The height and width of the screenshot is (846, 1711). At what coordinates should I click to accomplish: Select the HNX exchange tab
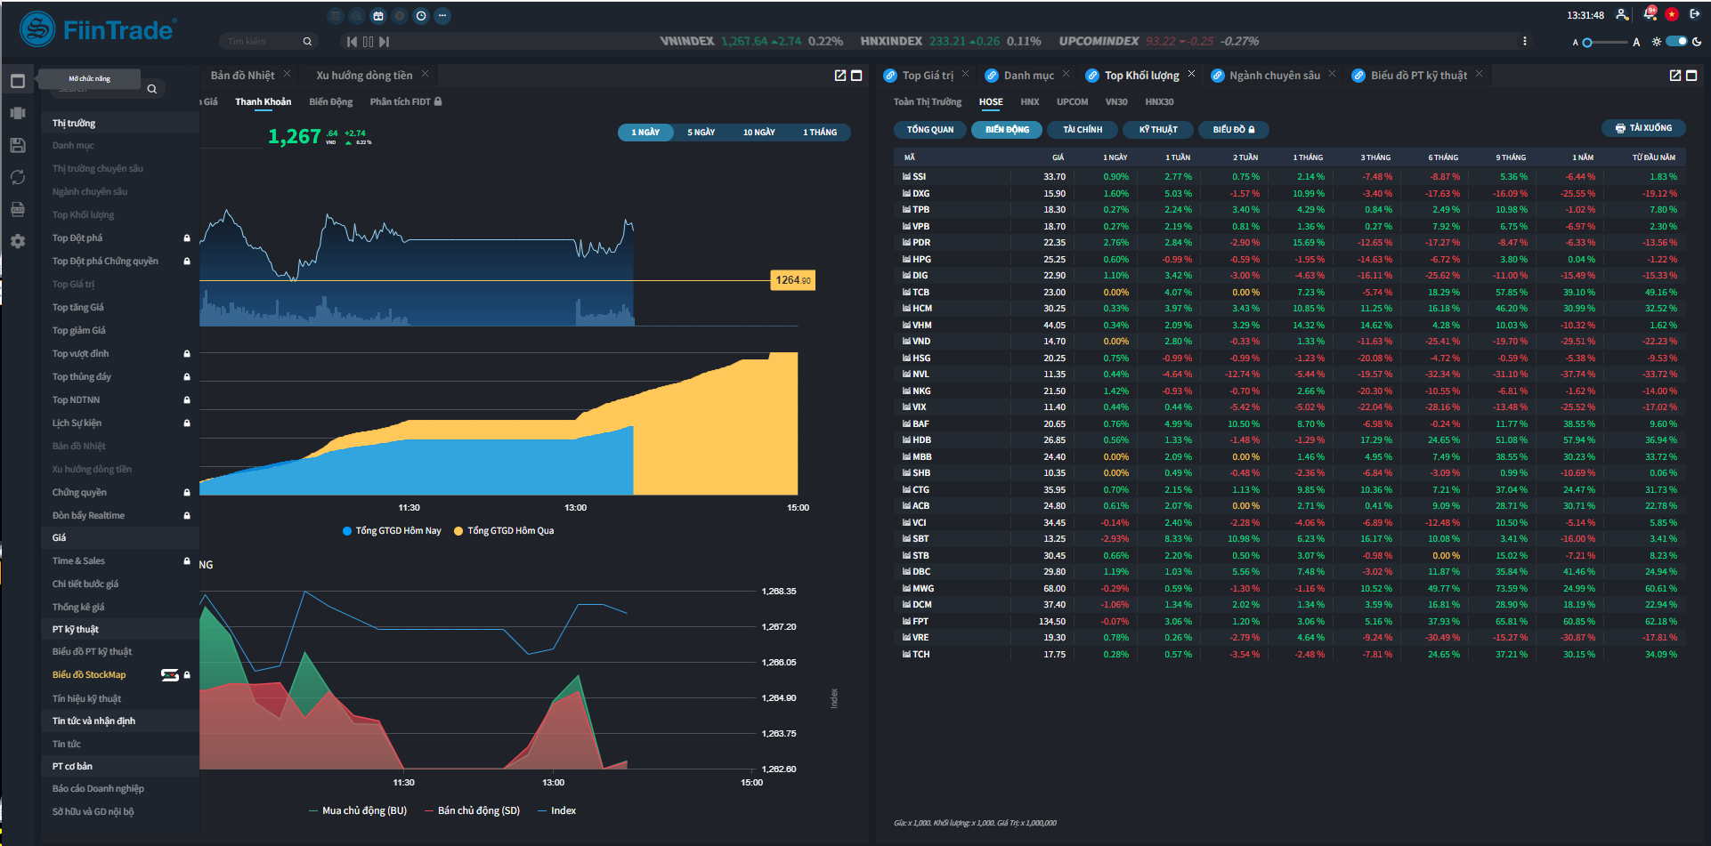point(1030,102)
